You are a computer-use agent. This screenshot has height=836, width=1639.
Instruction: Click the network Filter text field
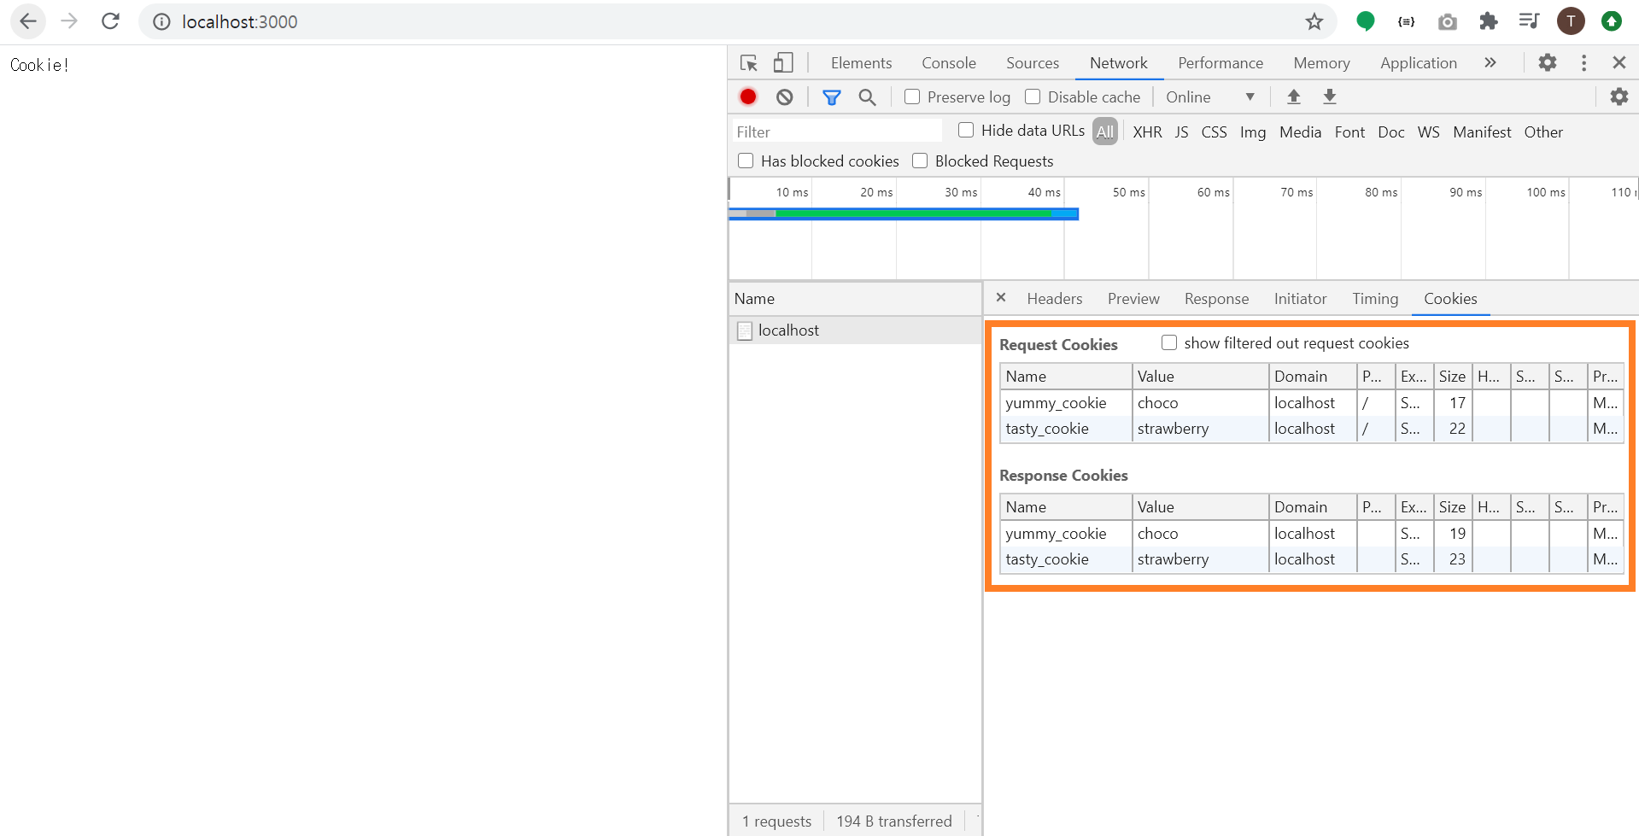pyautogui.click(x=837, y=132)
